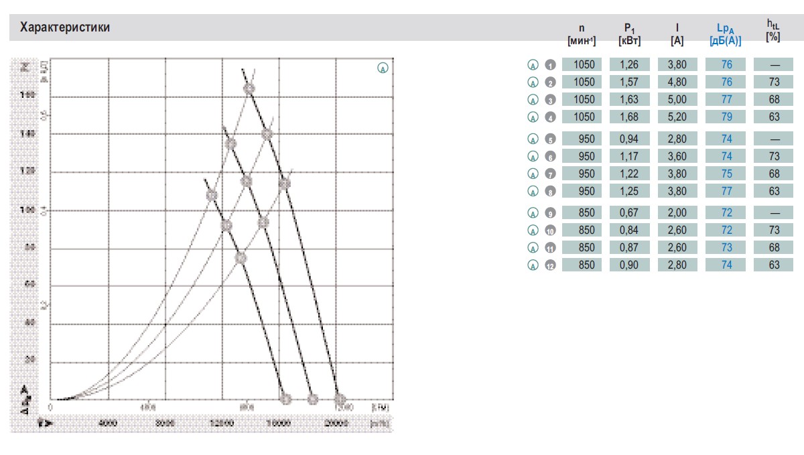The height and width of the screenshot is (455, 804).
Task: Click the current value 5,20
Action: [677, 117]
